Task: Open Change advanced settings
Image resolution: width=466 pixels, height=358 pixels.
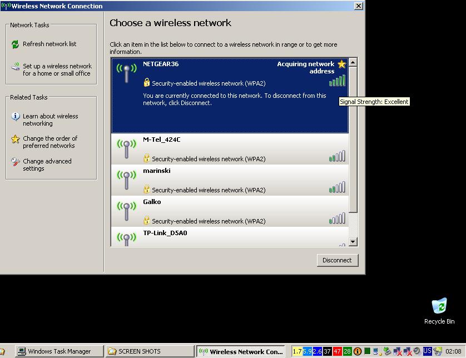Action: tap(47, 165)
